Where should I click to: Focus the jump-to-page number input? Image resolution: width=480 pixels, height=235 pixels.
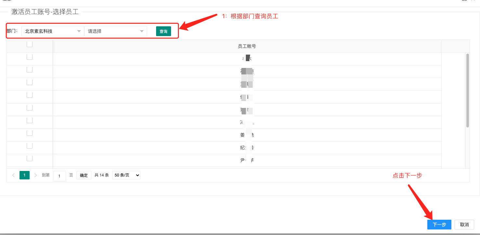pyautogui.click(x=60, y=176)
